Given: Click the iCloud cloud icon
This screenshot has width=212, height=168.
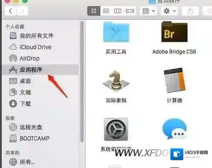Looking at the screenshot, I should pyautogui.click(x=13, y=47).
